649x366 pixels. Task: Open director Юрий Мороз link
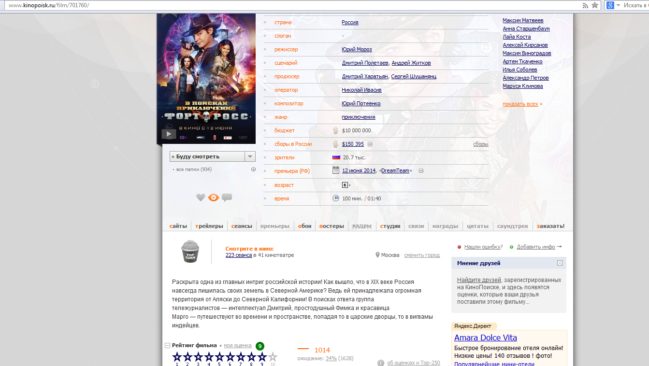pyautogui.click(x=357, y=49)
